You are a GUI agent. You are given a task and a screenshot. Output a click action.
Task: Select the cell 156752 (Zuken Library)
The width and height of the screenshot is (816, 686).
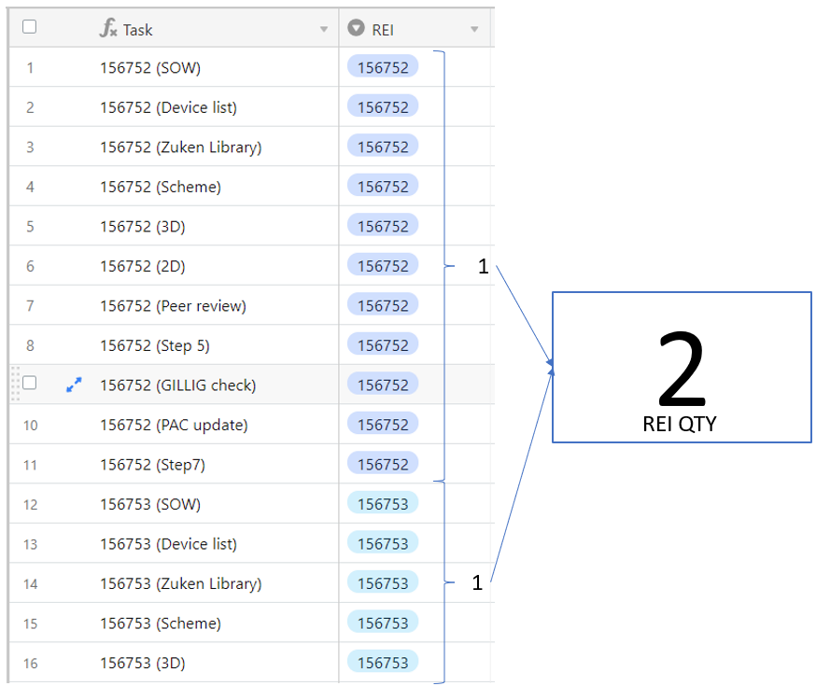(180, 147)
